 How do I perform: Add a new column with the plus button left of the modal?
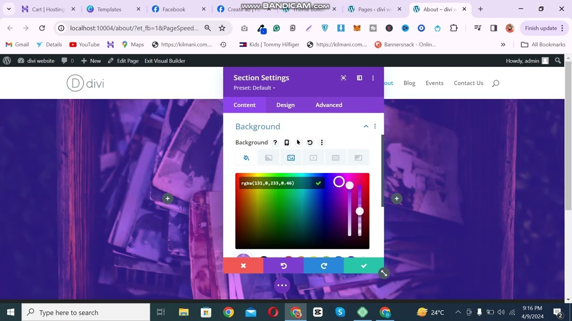168,198
